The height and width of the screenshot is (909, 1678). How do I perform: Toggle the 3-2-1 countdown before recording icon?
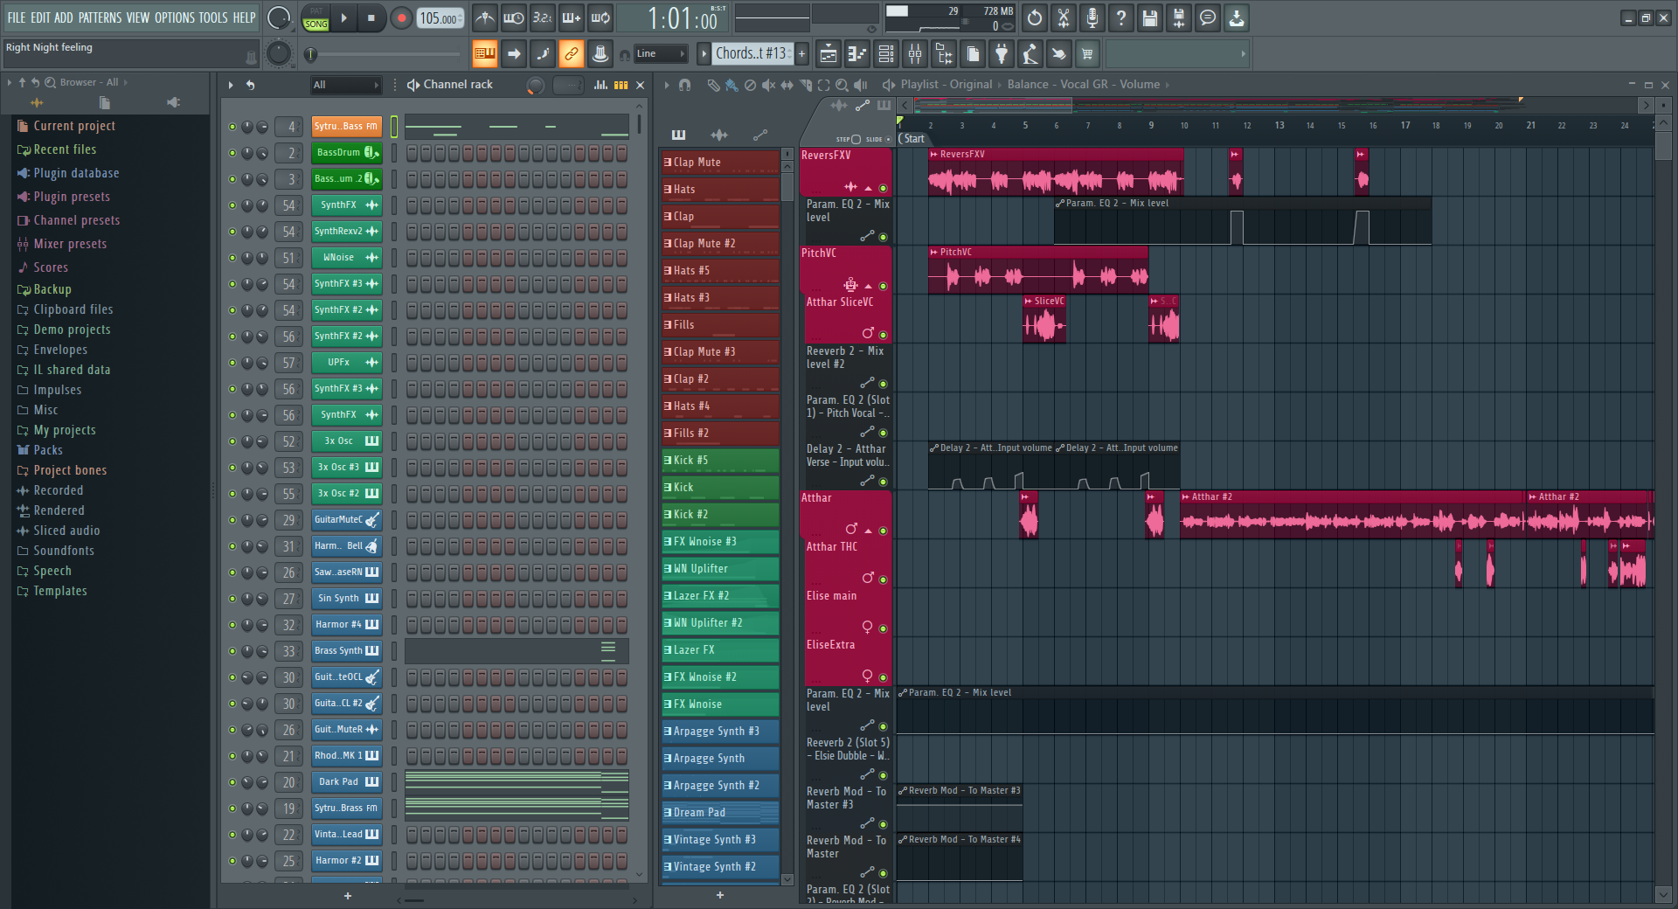(x=543, y=17)
